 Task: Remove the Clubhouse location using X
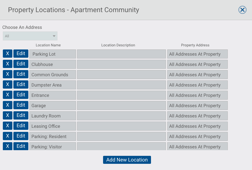[7, 64]
